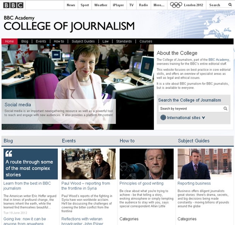Image resolution: width=235 pixels, height=225 pixels.
Task: Click the BBC logo
Action: click(13, 5)
